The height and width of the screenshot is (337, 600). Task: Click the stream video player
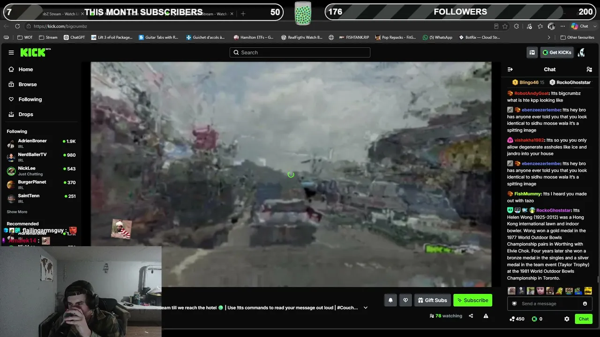[291, 174]
